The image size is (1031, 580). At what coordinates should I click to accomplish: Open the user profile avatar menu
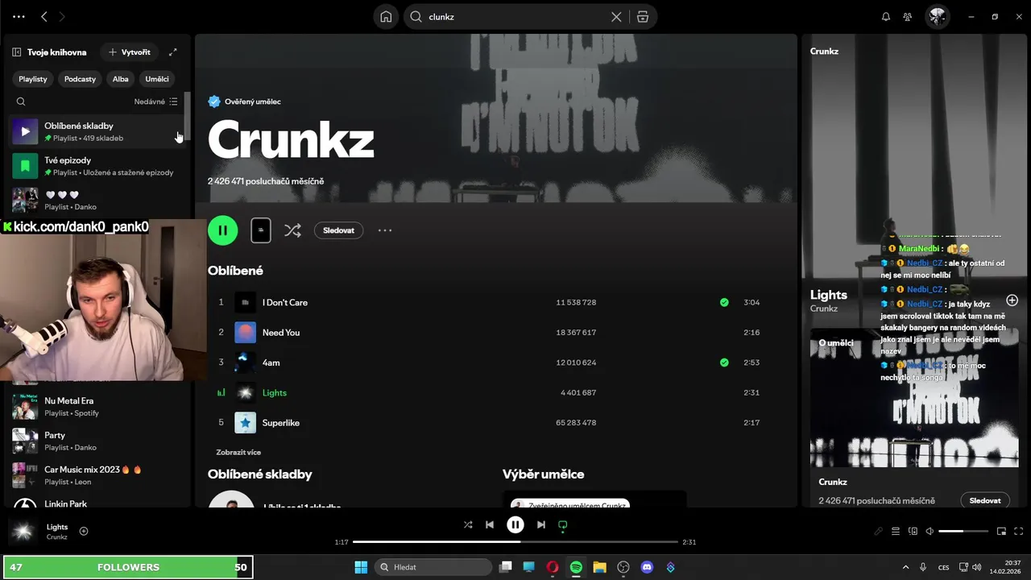click(937, 17)
